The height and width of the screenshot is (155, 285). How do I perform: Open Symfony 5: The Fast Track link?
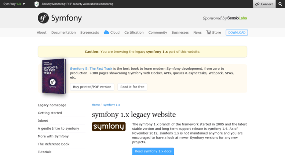(91, 69)
